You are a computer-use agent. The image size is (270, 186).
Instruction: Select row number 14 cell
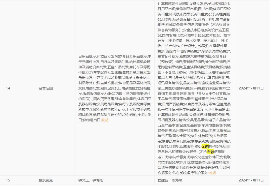pos(8,88)
